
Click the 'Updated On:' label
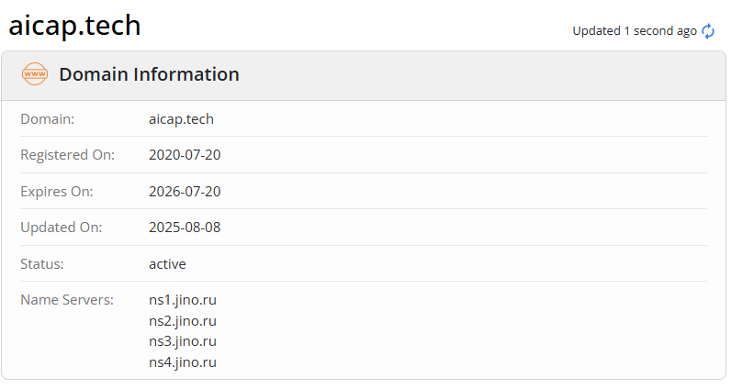[x=62, y=228]
